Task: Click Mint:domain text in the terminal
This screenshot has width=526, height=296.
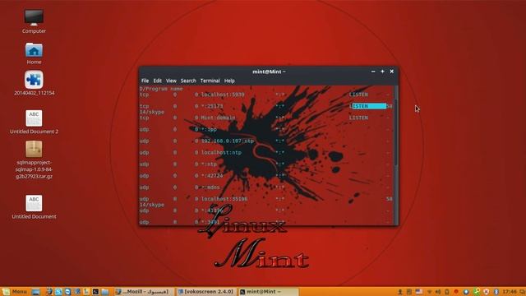Action: pyautogui.click(x=218, y=118)
